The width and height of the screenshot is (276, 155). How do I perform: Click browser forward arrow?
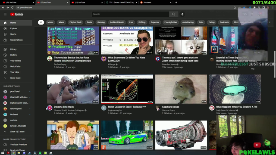click(8, 8)
